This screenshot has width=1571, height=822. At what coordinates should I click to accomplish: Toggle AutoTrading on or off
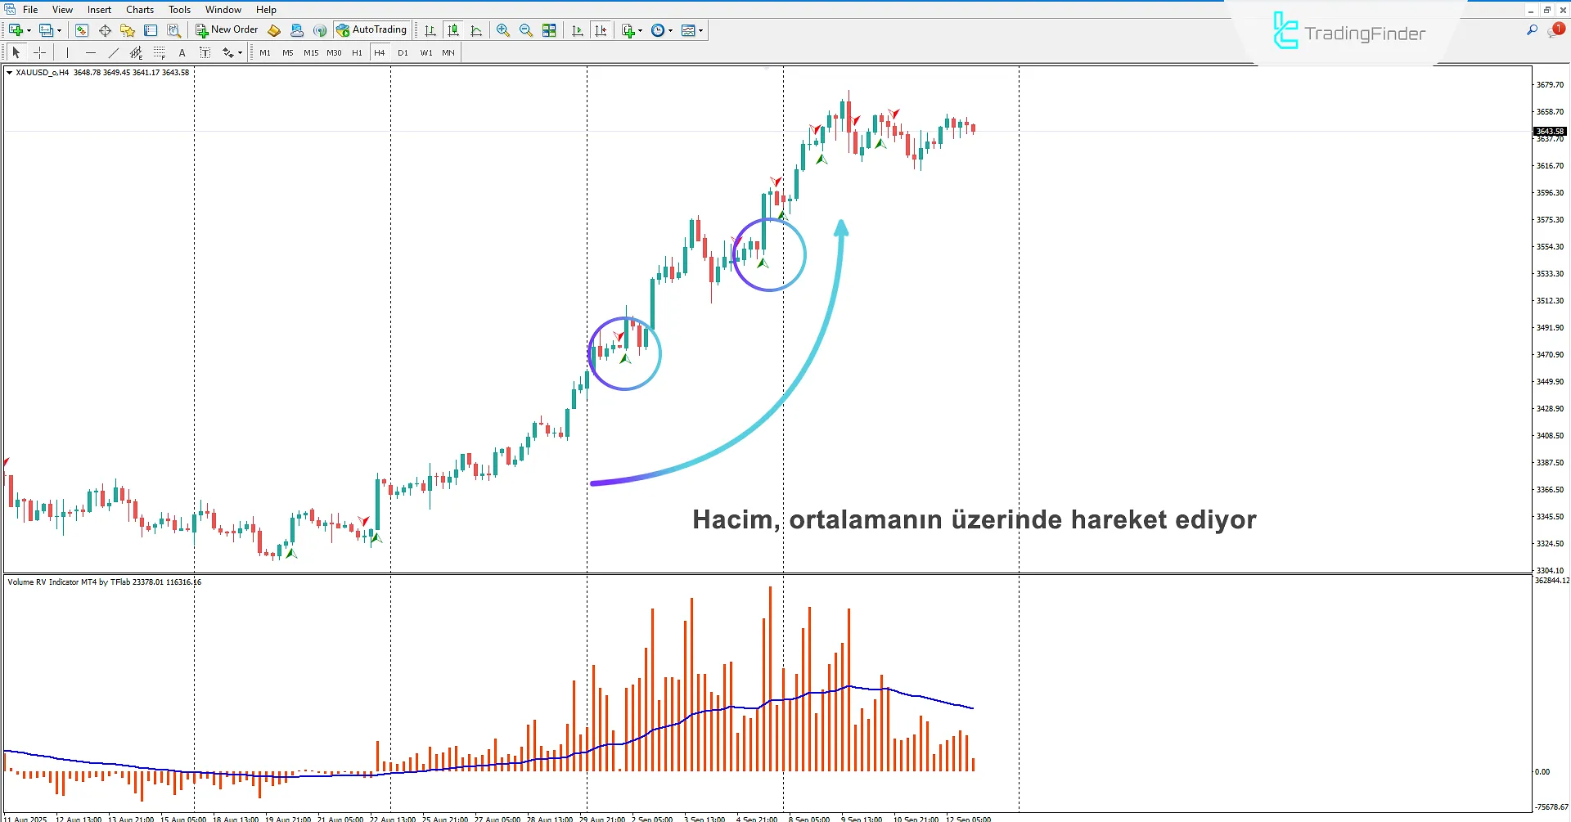pyautogui.click(x=372, y=29)
